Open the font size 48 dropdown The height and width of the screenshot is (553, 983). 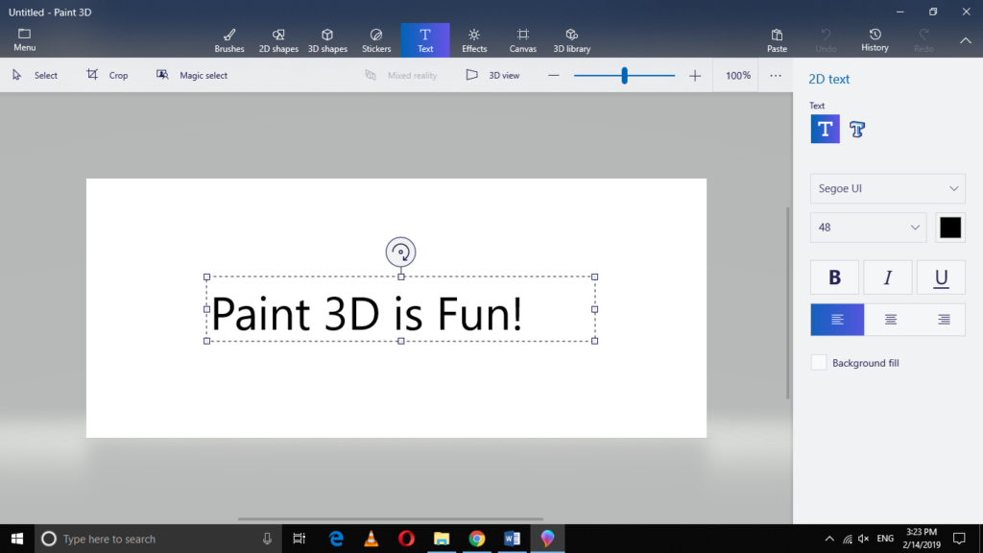(868, 228)
